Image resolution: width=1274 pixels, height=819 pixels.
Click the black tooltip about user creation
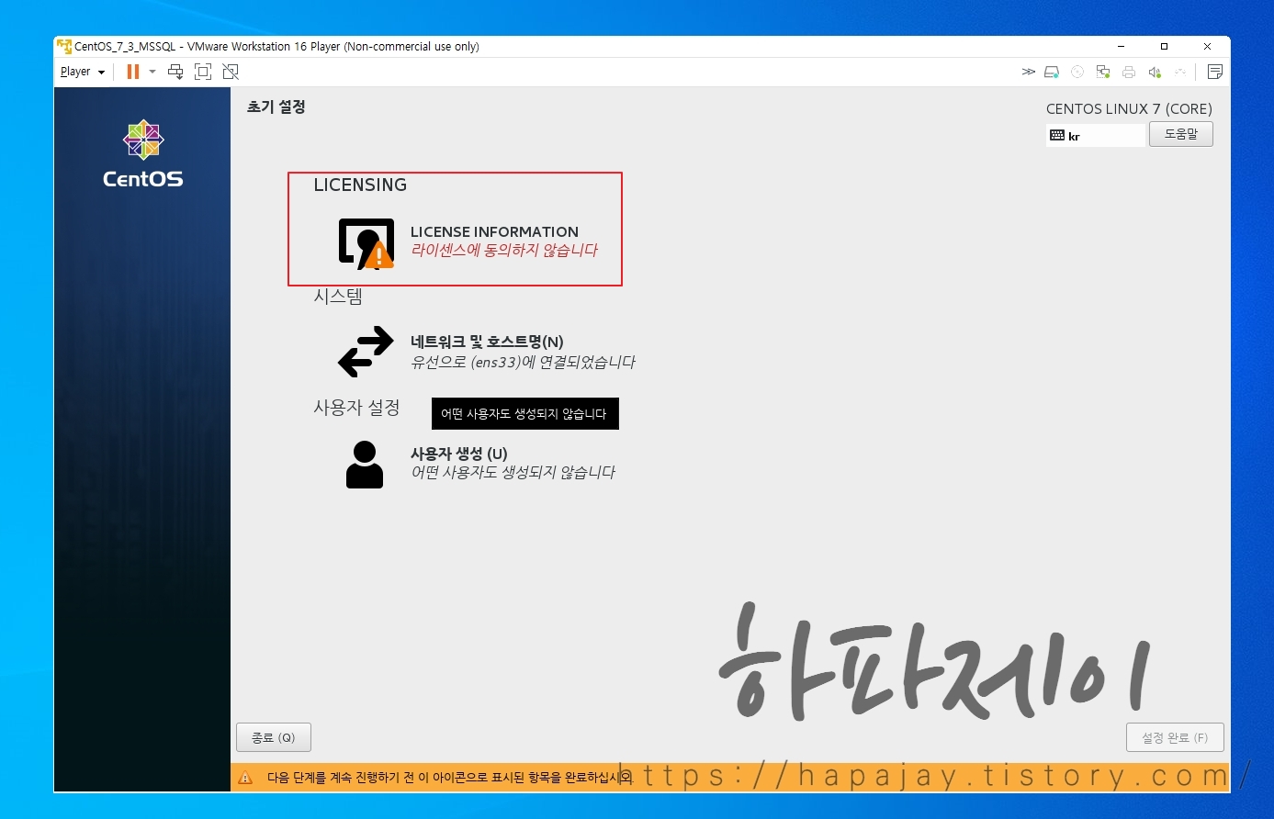tap(525, 413)
